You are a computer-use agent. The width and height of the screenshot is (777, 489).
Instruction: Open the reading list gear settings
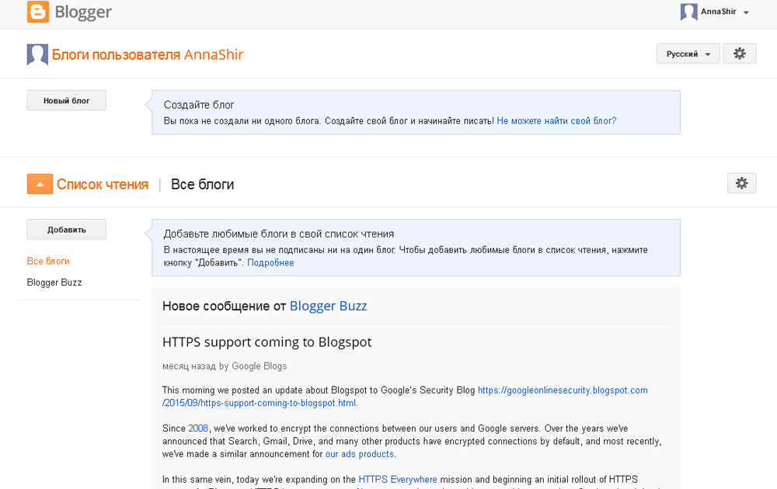[x=741, y=183]
